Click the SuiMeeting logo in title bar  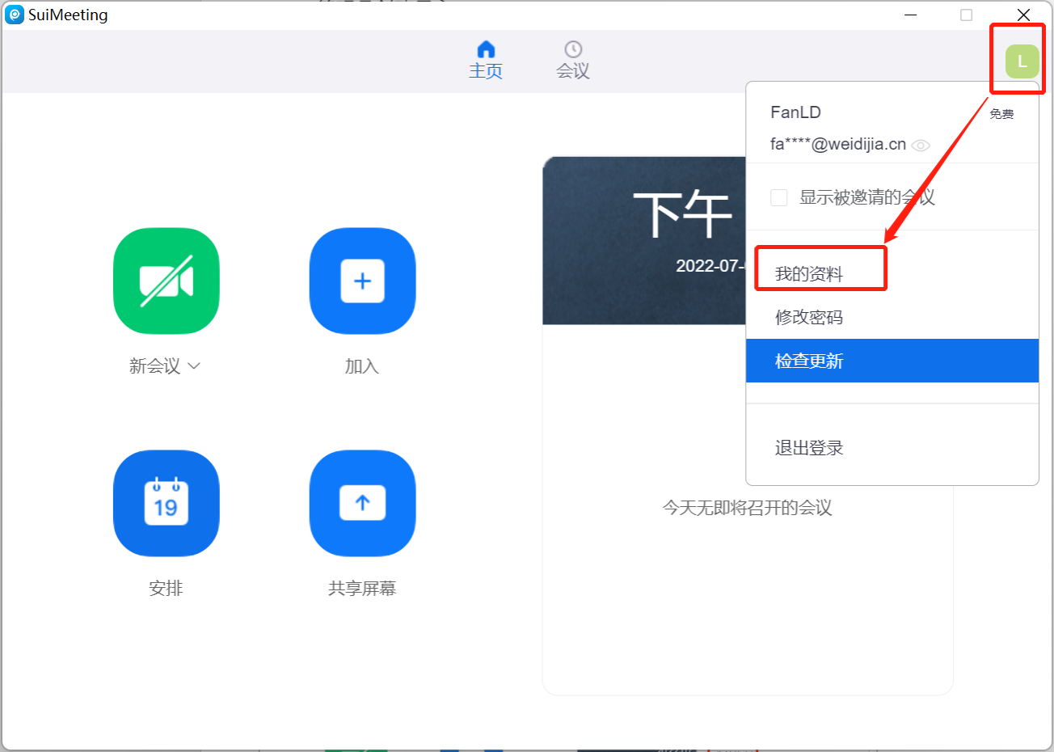click(x=15, y=15)
